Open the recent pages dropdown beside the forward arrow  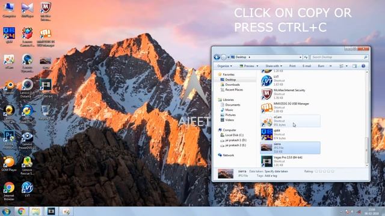tap(229, 57)
